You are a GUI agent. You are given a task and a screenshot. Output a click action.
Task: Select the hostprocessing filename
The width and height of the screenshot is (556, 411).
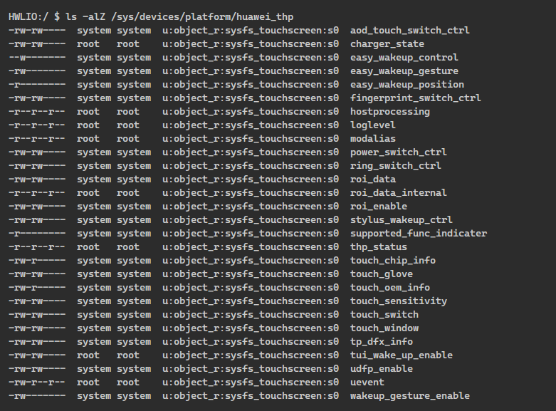tap(389, 111)
